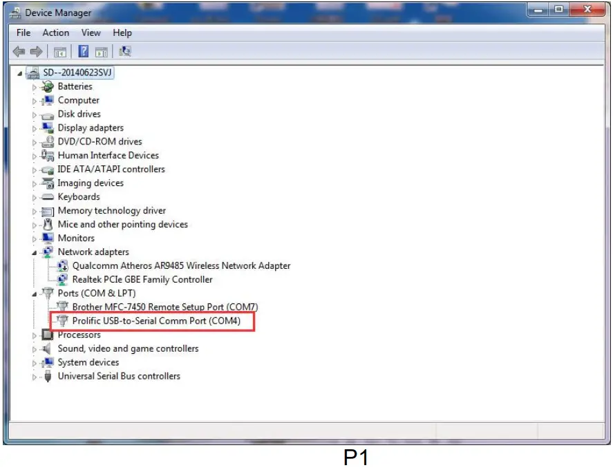
Task: Click the Disk drives category icon
Action: [48, 115]
